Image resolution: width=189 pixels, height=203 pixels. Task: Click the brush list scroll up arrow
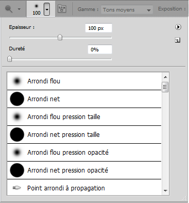[x=165, y=77]
